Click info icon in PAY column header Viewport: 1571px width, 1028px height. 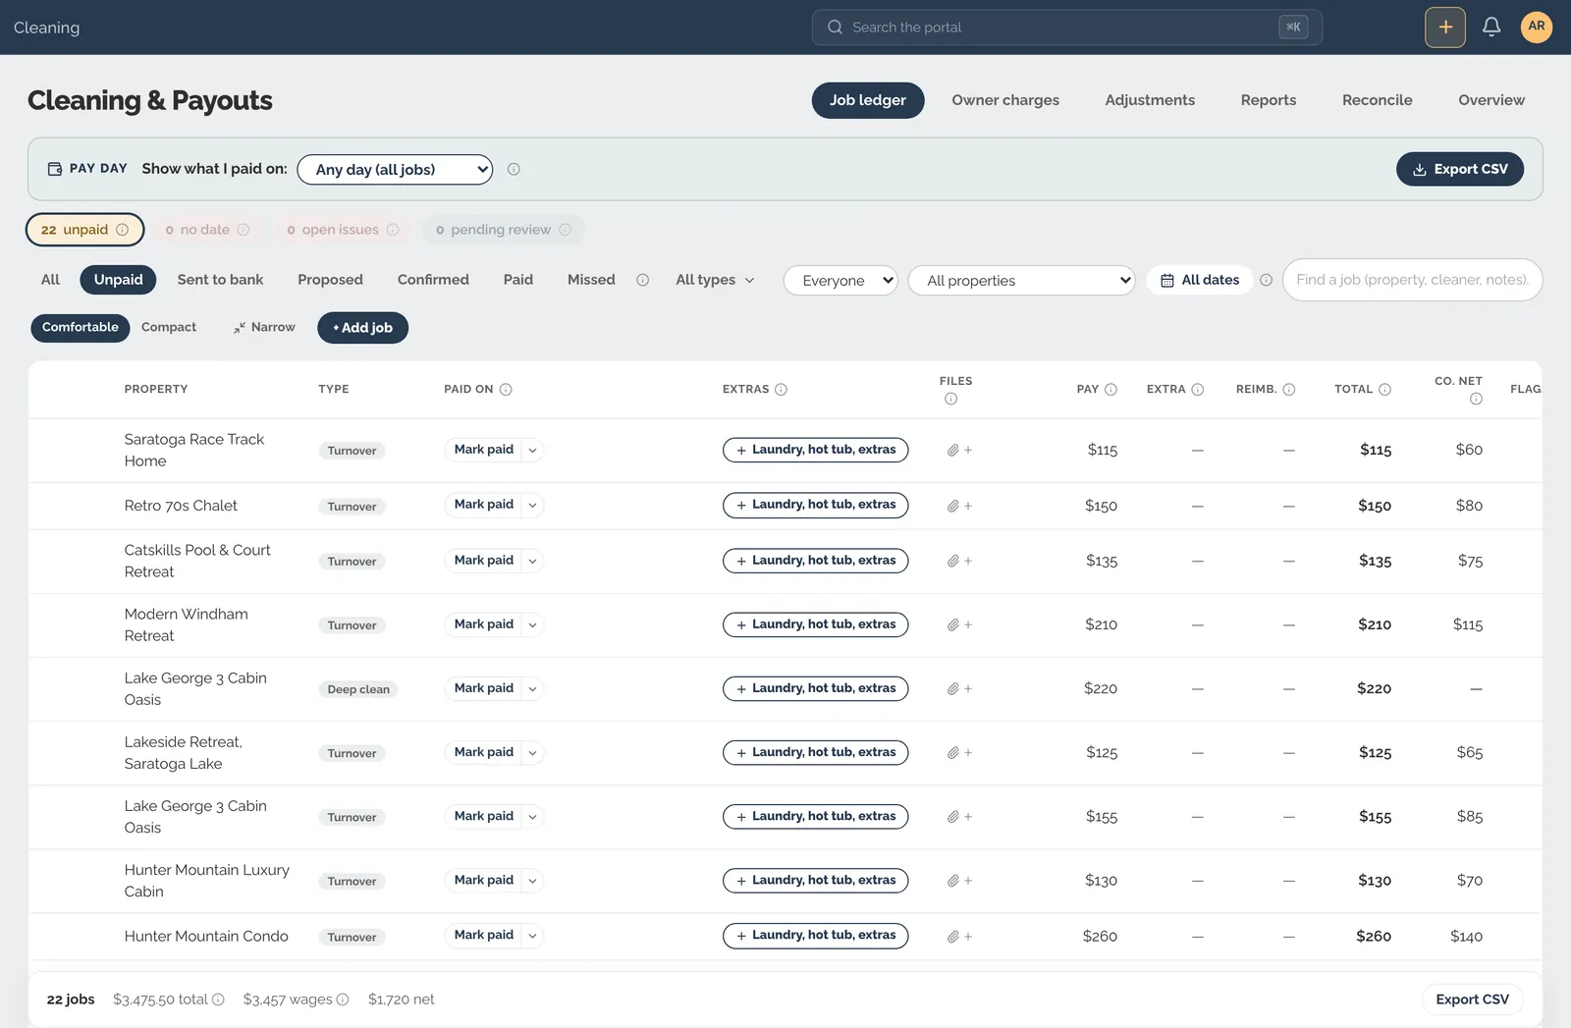(1111, 390)
